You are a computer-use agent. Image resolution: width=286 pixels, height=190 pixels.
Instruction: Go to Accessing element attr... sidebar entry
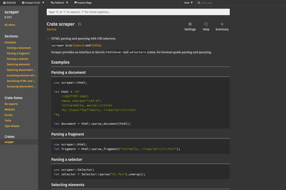[x=21, y=76]
